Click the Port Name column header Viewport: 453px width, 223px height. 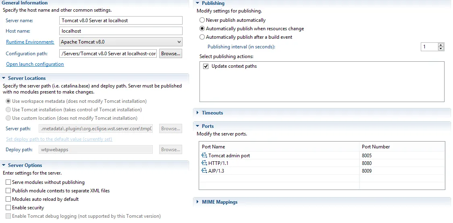click(x=279, y=147)
